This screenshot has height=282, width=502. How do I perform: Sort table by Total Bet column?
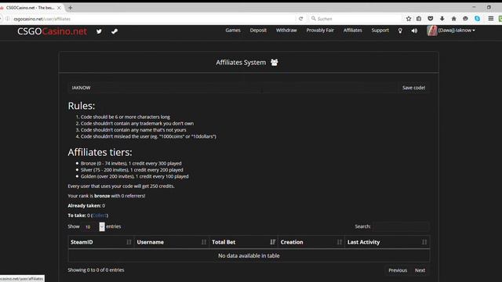tap(243, 242)
